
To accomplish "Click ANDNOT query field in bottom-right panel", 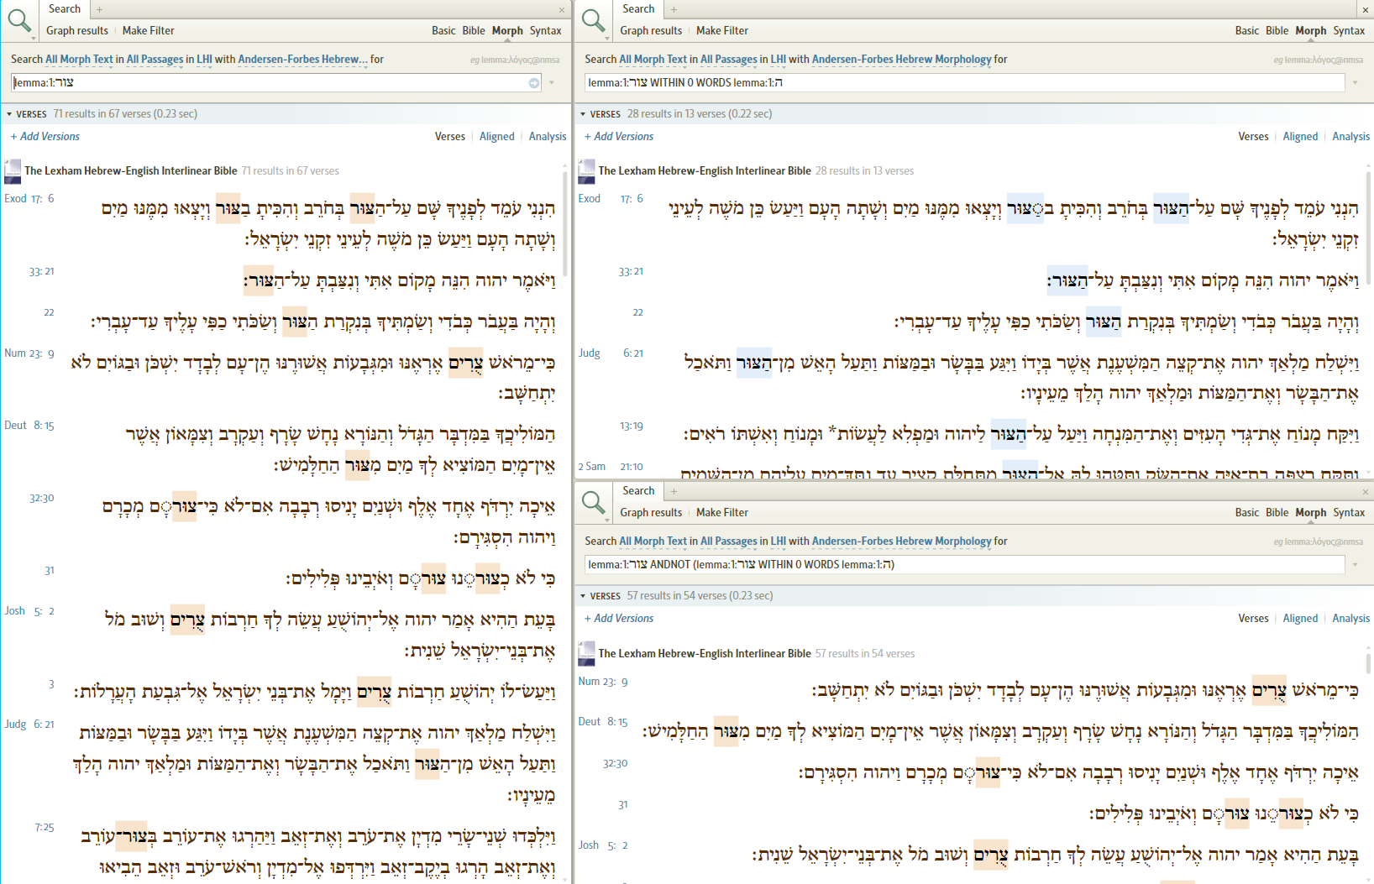I will (965, 564).
